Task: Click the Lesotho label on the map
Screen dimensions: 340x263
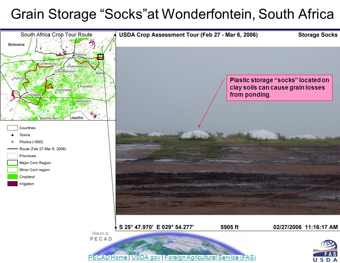Action: coord(77,118)
